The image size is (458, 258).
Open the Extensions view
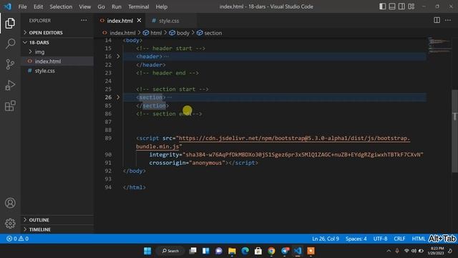(x=10, y=106)
